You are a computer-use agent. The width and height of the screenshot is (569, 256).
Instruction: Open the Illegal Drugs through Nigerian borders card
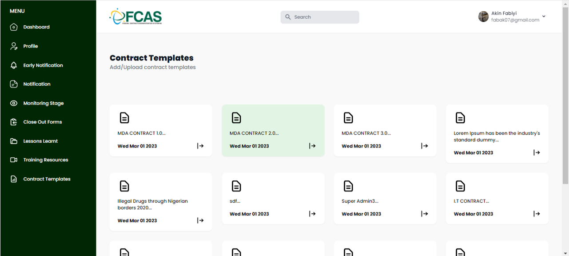tap(160, 202)
